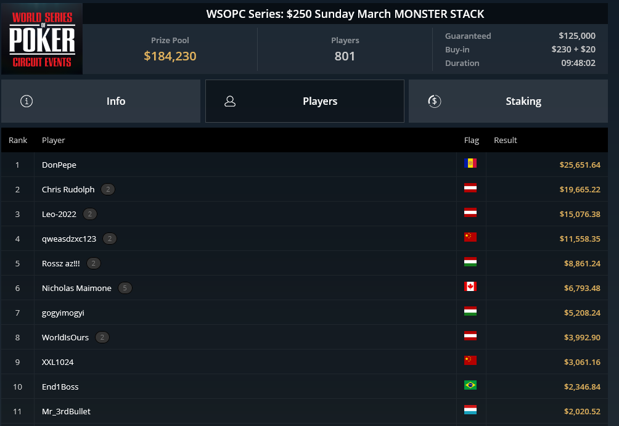Click the $230 + $20 buy-in value
This screenshot has width=619, height=426.
(573, 49)
